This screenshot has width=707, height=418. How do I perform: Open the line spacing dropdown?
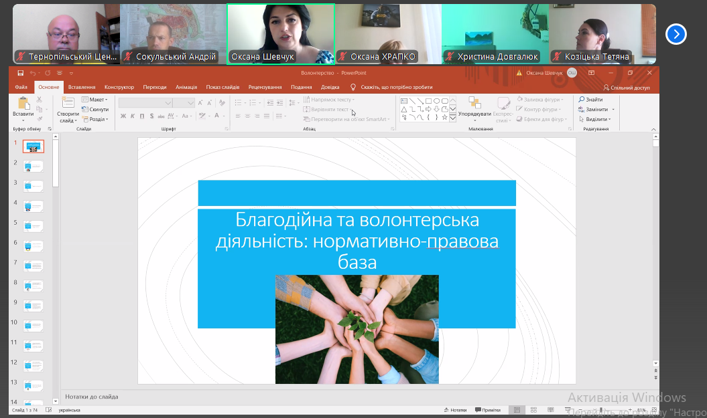point(293,103)
